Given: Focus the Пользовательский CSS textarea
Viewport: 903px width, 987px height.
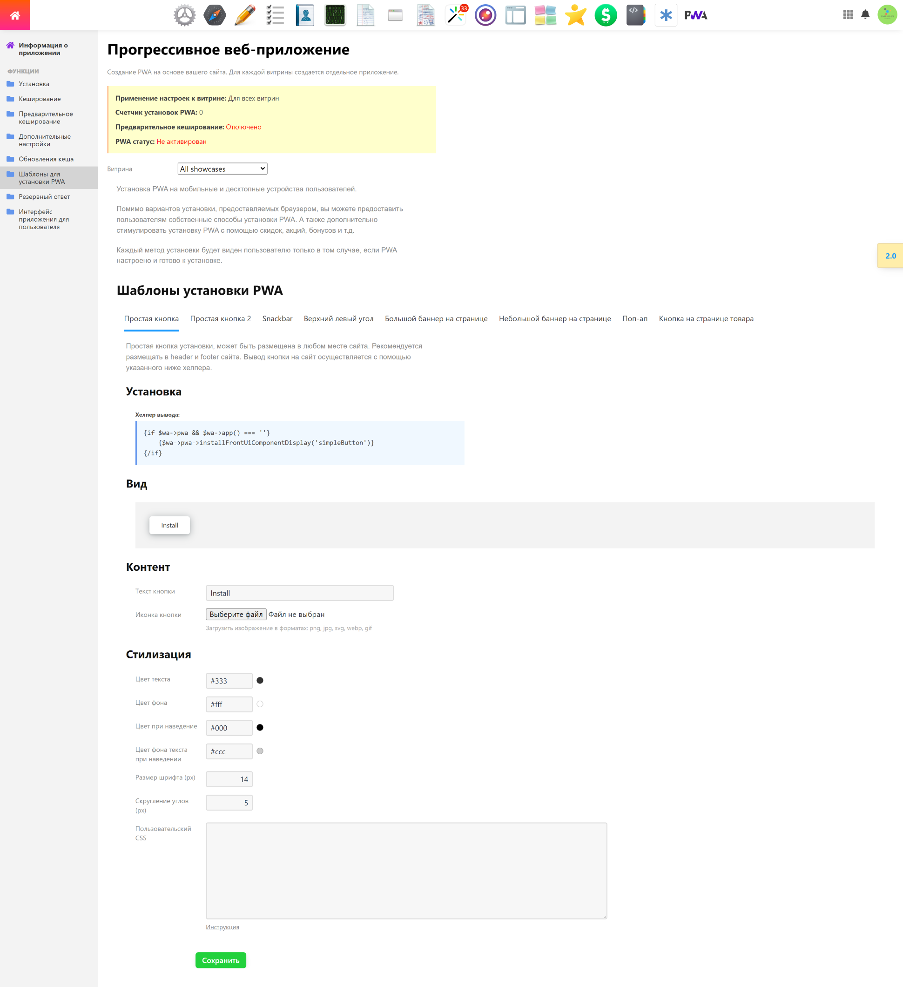Looking at the screenshot, I should (406, 871).
